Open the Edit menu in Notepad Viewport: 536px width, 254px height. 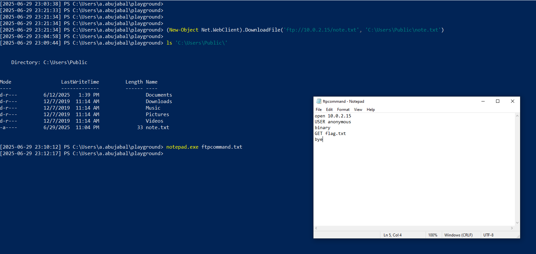(x=329, y=110)
